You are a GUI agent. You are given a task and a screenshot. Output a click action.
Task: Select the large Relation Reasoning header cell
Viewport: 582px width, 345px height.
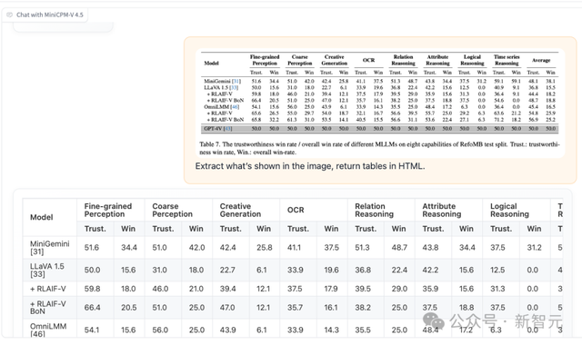coord(381,210)
